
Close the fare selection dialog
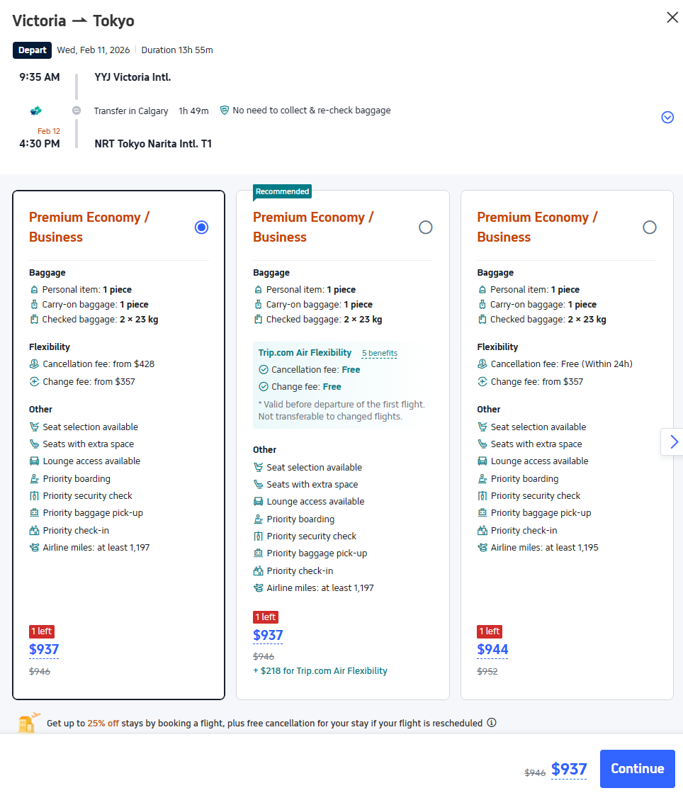672,18
